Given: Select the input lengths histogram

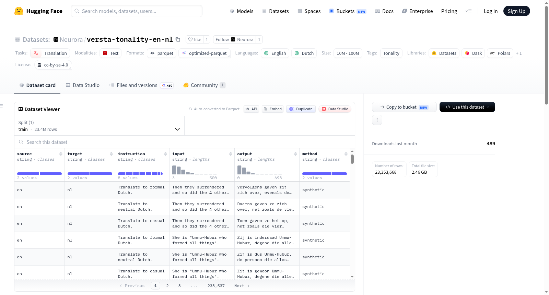Looking at the screenshot, I should click(x=195, y=170).
